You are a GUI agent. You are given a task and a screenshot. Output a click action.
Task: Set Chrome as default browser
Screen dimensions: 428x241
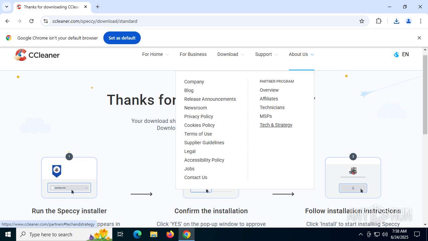[x=122, y=38]
